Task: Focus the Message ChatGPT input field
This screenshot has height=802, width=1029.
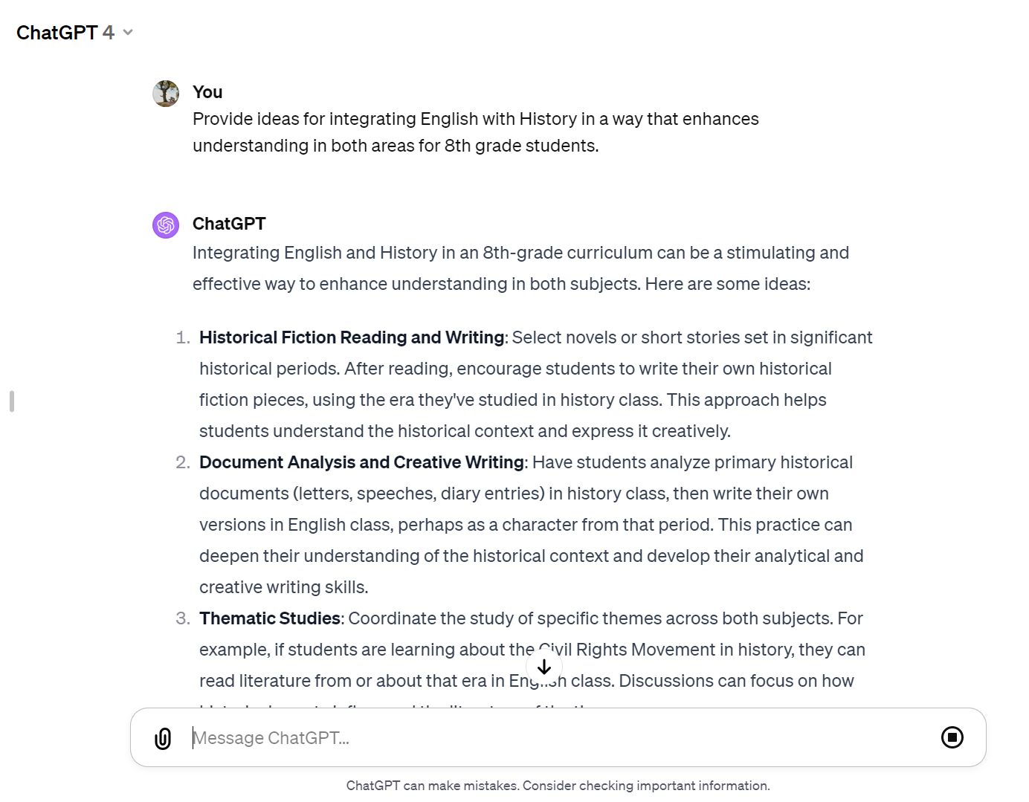Action: click(550, 738)
